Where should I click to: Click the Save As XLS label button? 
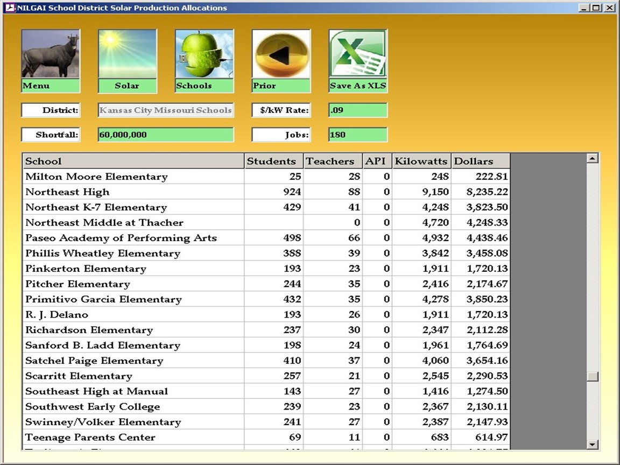(358, 86)
